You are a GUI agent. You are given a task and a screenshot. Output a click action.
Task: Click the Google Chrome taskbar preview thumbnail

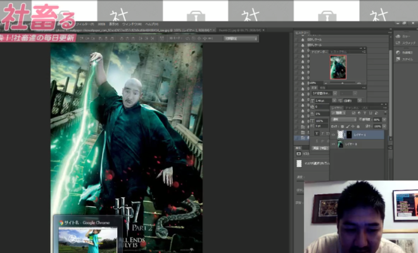pos(88,240)
